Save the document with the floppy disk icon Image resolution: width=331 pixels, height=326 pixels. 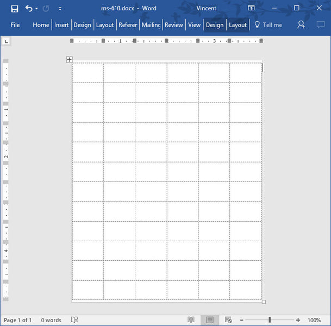tap(15, 9)
